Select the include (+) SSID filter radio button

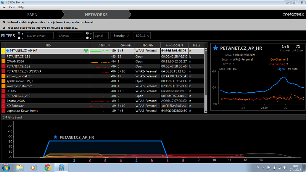point(19,33)
